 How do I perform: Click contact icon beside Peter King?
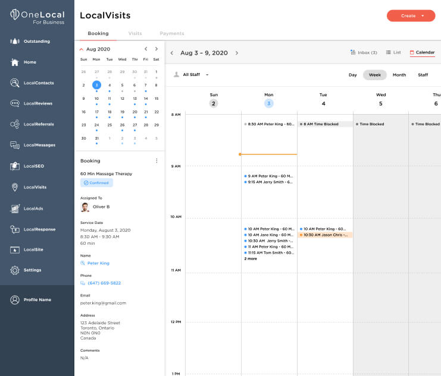pyautogui.click(x=83, y=263)
